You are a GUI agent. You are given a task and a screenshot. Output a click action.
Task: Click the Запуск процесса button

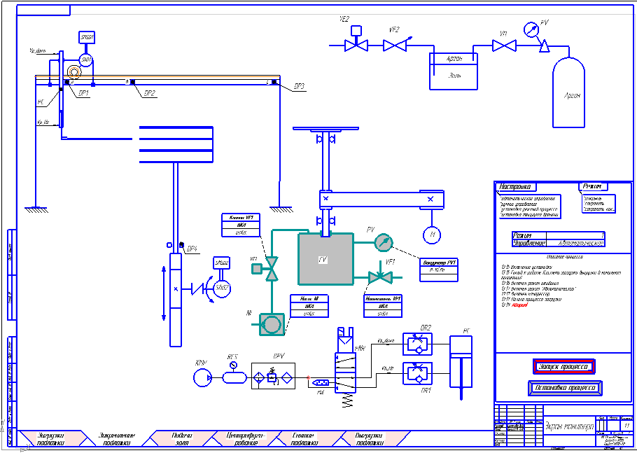[563, 366]
